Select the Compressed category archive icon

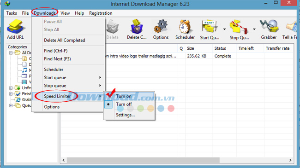pos(24,58)
